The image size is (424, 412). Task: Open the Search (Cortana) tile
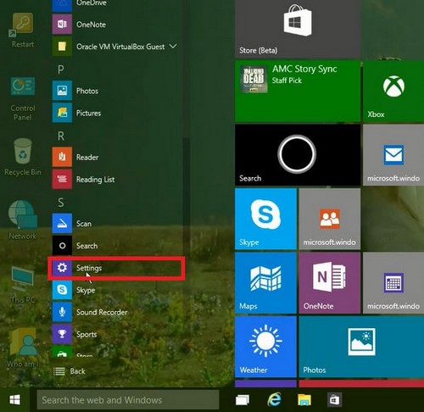click(x=298, y=155)
